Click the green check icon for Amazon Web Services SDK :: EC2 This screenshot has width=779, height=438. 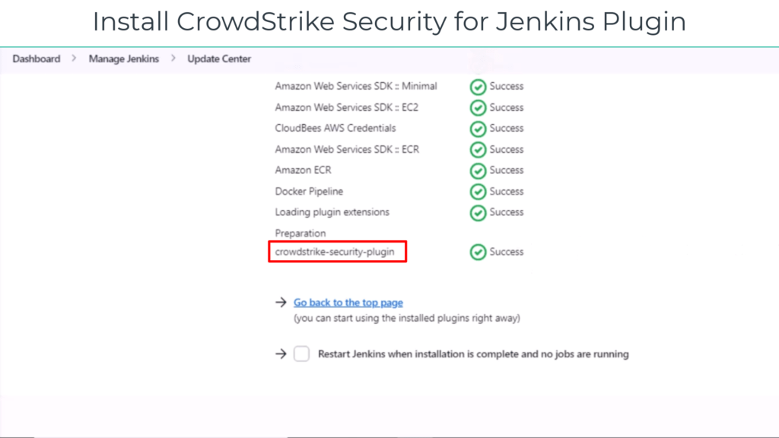click(x=478, y=107)
